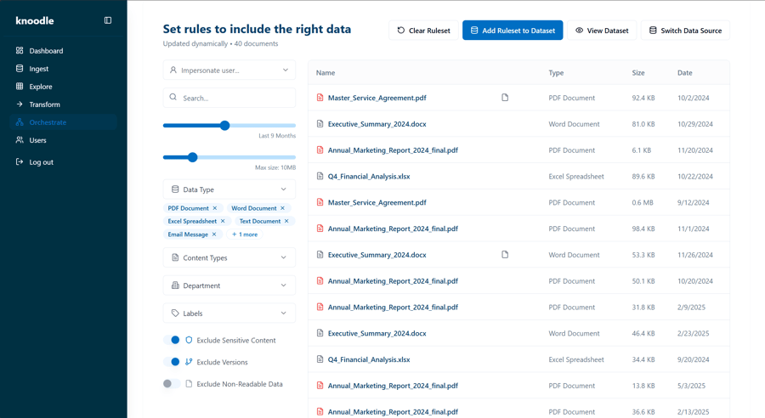Image resolution: width=765 pixels, height=418 pixels.
Task: Expand the Content Types filter
Action: click(x=229, y=257)
